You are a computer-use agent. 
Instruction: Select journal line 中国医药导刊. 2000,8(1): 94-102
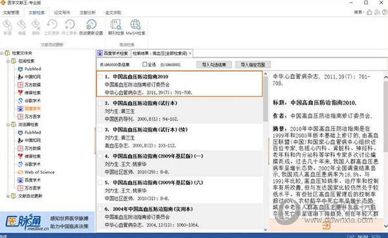(x=141, y=119)
